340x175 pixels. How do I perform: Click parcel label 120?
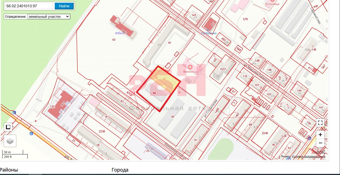pos(52,107)
